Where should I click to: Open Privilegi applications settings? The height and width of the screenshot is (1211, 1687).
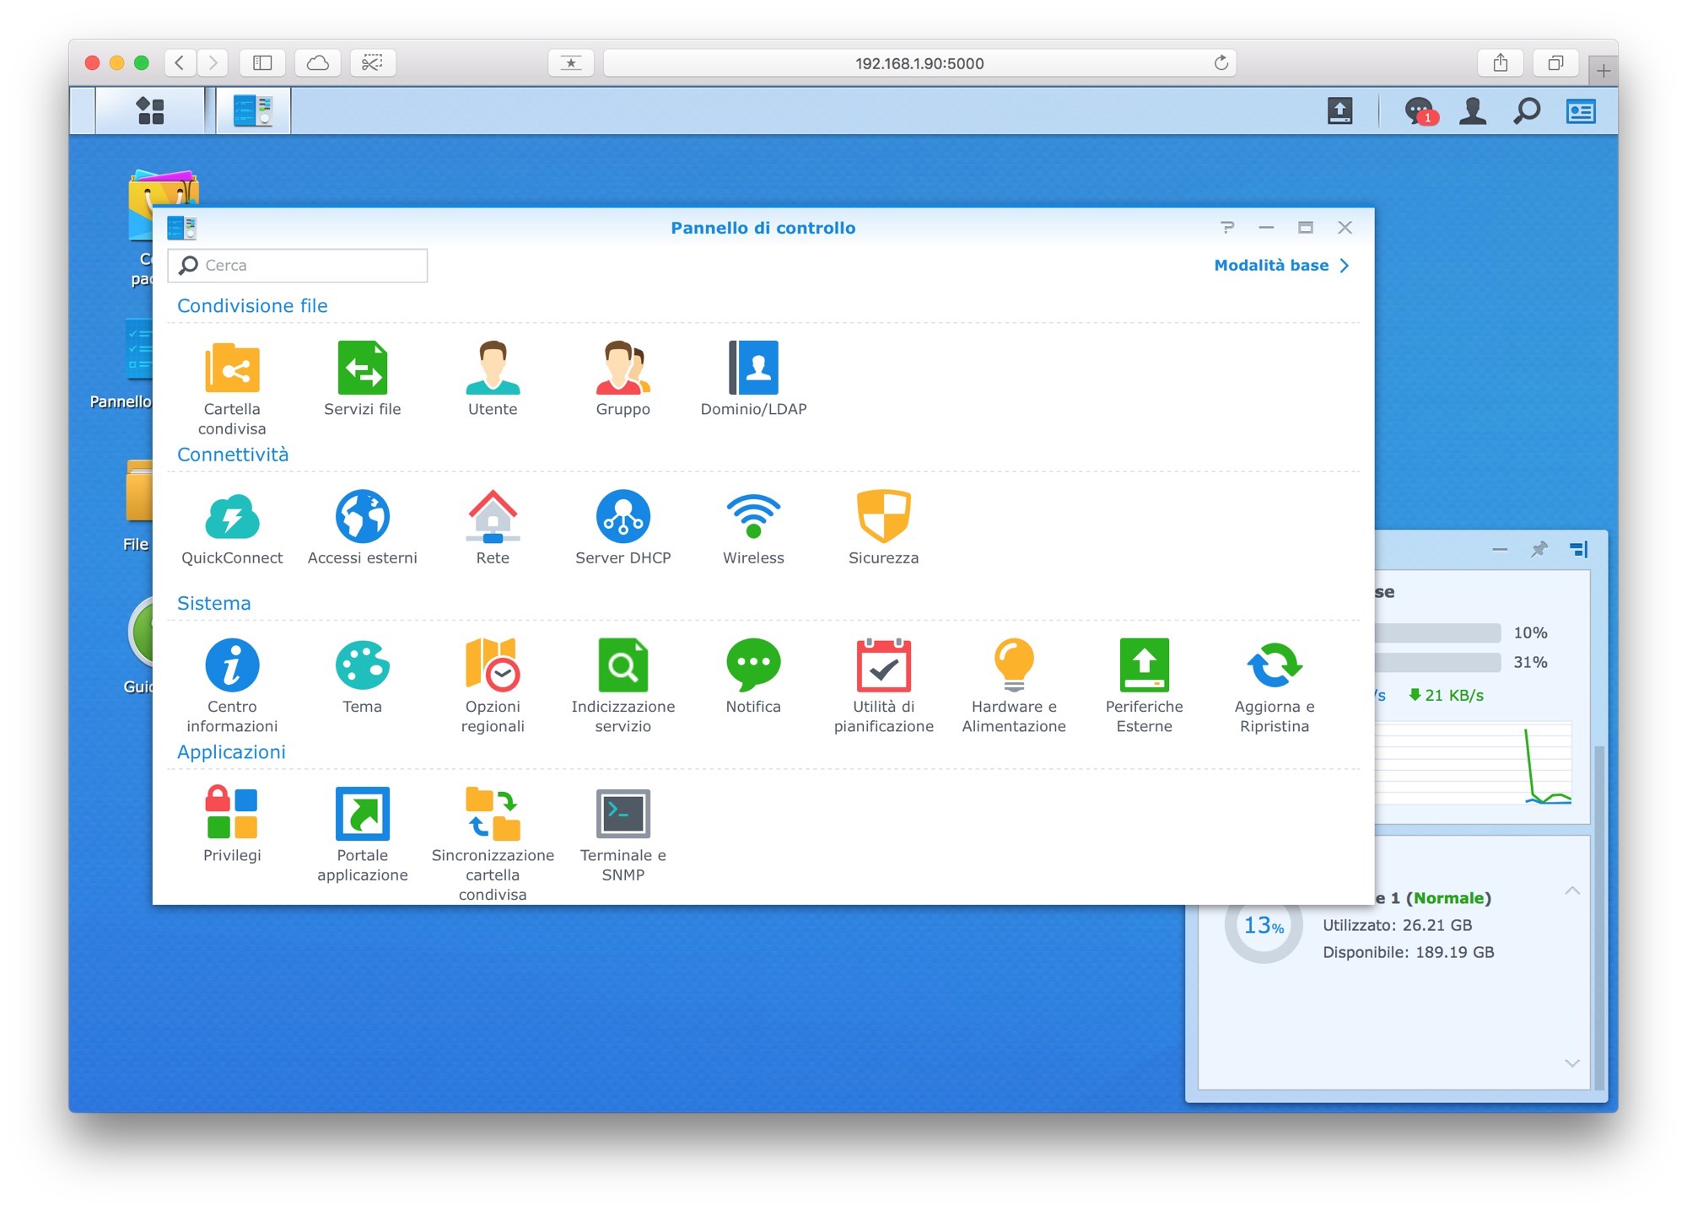(x=232, y=825)
